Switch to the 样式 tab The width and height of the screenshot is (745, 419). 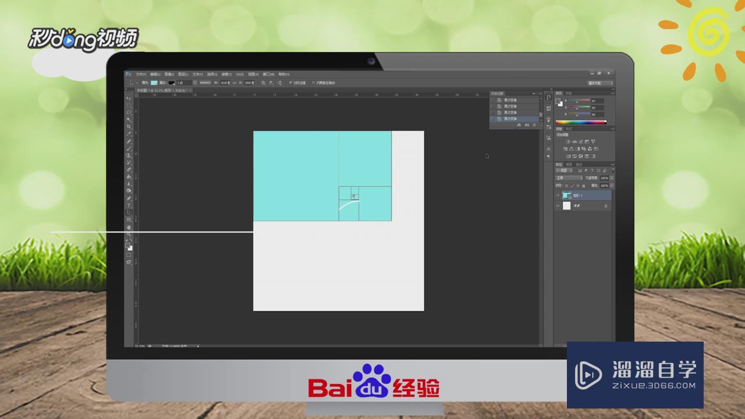pyautogui.click(x=569, y=129)
